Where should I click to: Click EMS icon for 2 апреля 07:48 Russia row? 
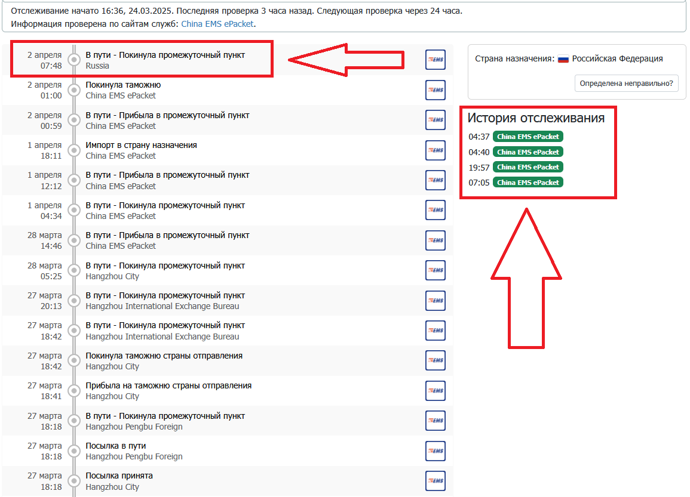coord(436,60)
